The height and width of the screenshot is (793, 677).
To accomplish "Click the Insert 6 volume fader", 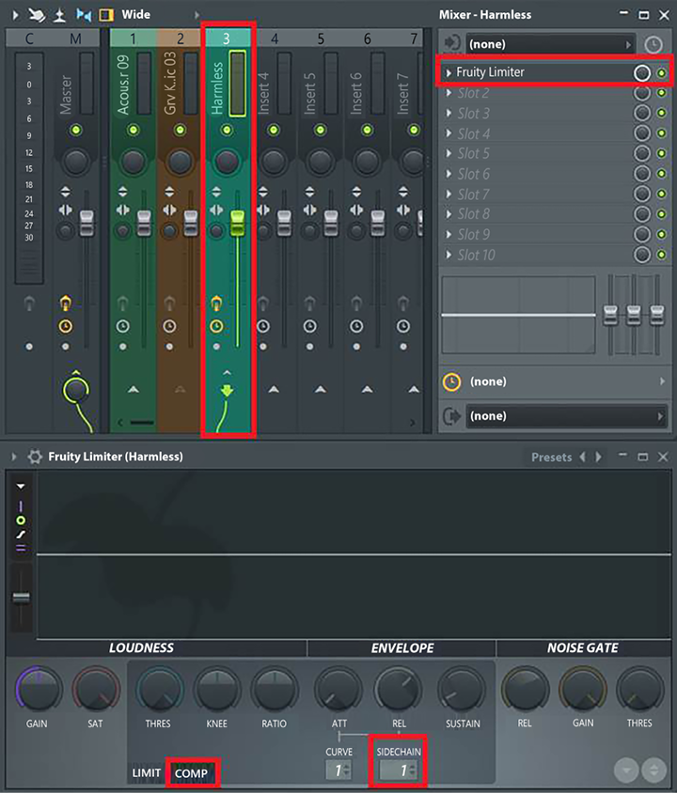I will 378,224.
